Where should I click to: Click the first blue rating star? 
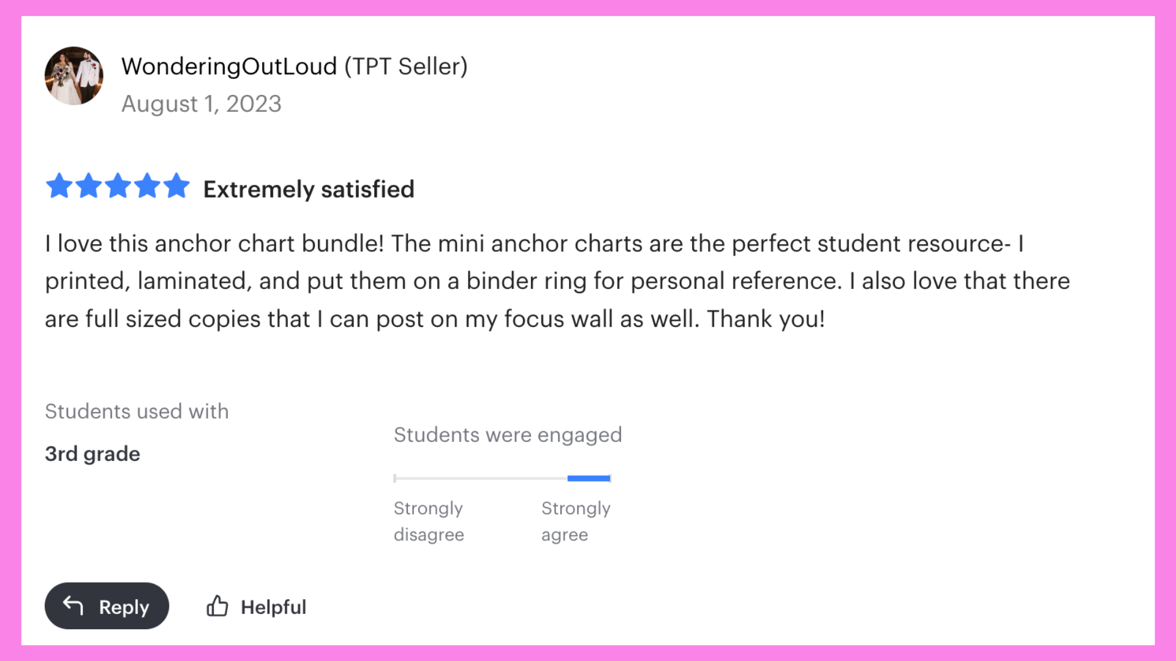tap(59, 186)
